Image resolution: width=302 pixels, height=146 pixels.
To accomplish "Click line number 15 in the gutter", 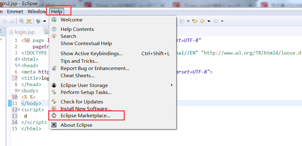I will point(15,129).
